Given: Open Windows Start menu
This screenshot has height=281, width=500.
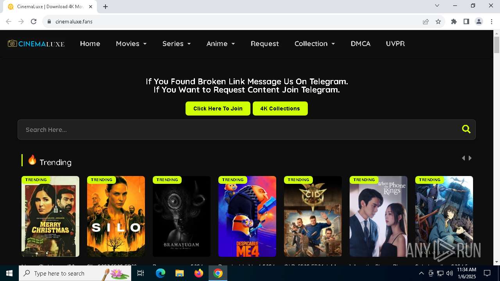Looking at the screenshot, I should click(9, 273).
